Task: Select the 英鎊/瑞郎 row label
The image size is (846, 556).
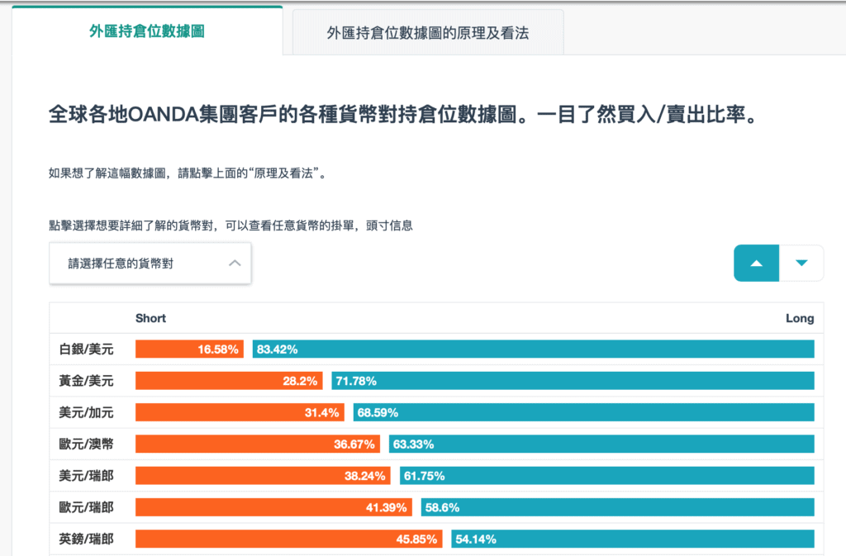Action: pyautogui.click(x=86, y=539)
